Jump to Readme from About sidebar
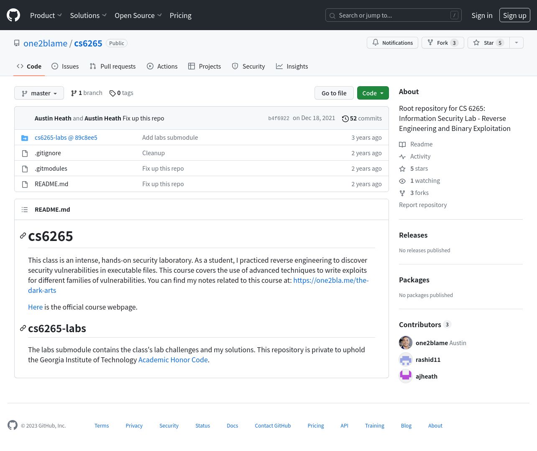Screen dimensions: 537x451 pyautogui.click(x=416, y=144)
